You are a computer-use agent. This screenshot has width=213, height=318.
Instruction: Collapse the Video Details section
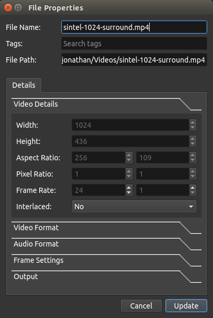(x=106, y=104)
